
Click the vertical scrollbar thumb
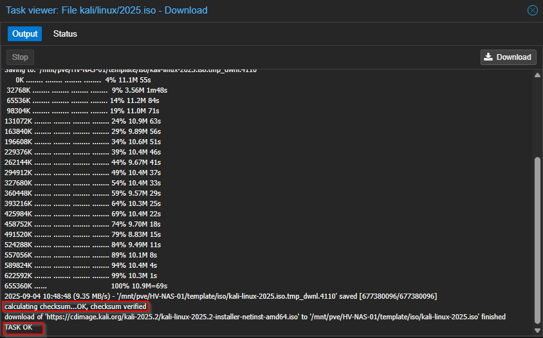tap(537, 238)
